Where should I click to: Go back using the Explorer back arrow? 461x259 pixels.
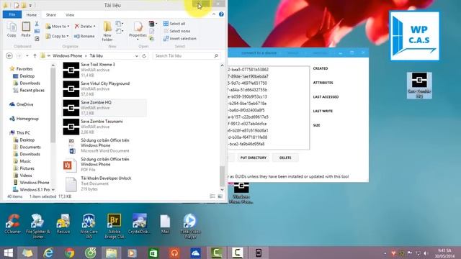pyautogui.click(x=9, y=55)
